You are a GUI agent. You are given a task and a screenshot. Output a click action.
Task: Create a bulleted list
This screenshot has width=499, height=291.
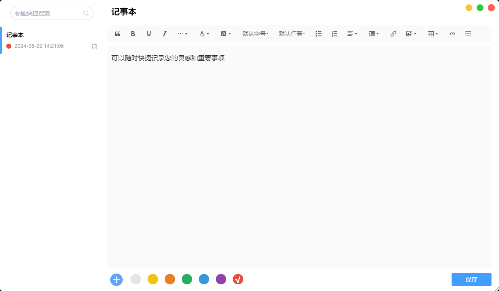tap(319, 34)
